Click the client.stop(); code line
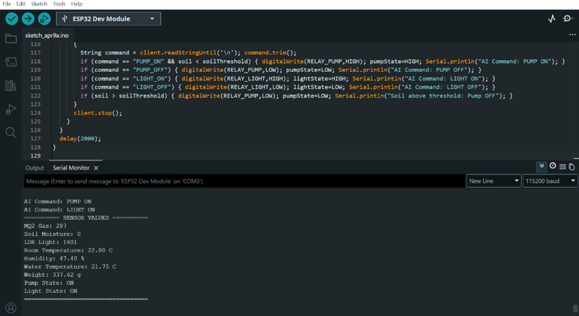 [97, 113]
